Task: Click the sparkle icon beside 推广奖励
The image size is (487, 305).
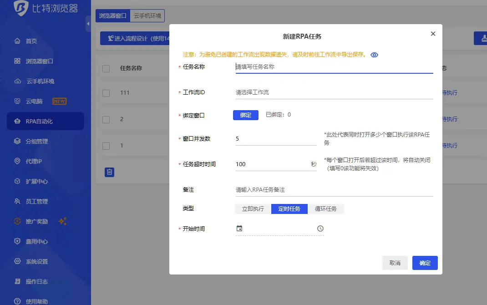Action: click(x=62, y=221)
